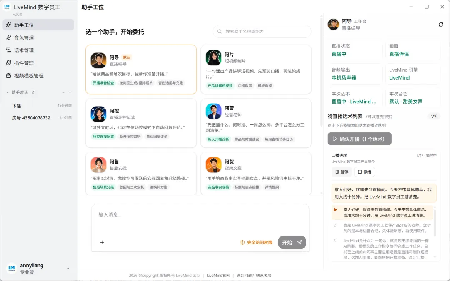Open the 画面 直播伴侣 setting
Viewport: 450px width, 281px height.
click(412, 50)
